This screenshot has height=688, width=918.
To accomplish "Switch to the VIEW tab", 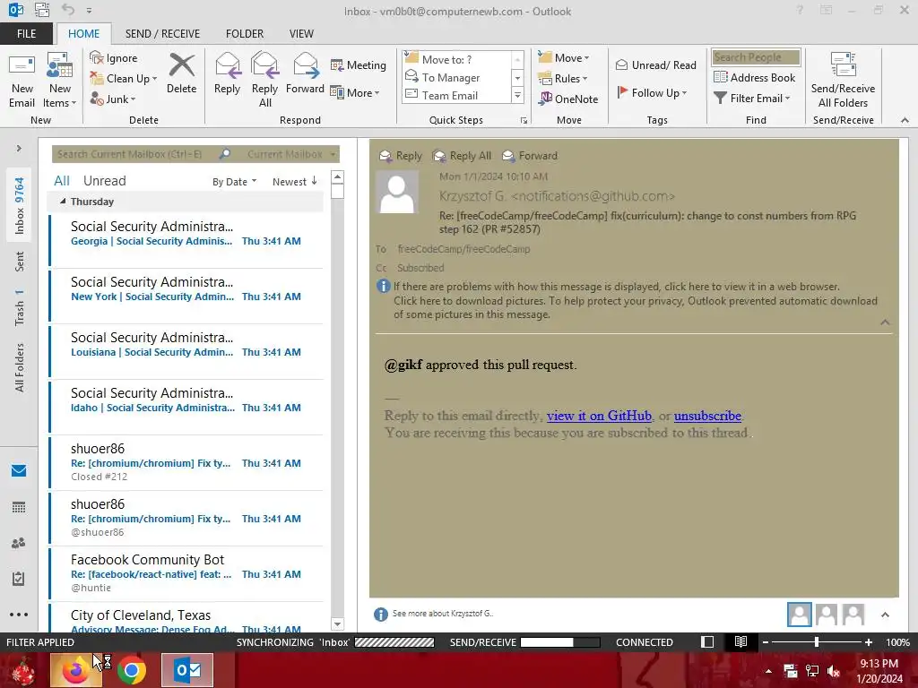I will (301, 34).
